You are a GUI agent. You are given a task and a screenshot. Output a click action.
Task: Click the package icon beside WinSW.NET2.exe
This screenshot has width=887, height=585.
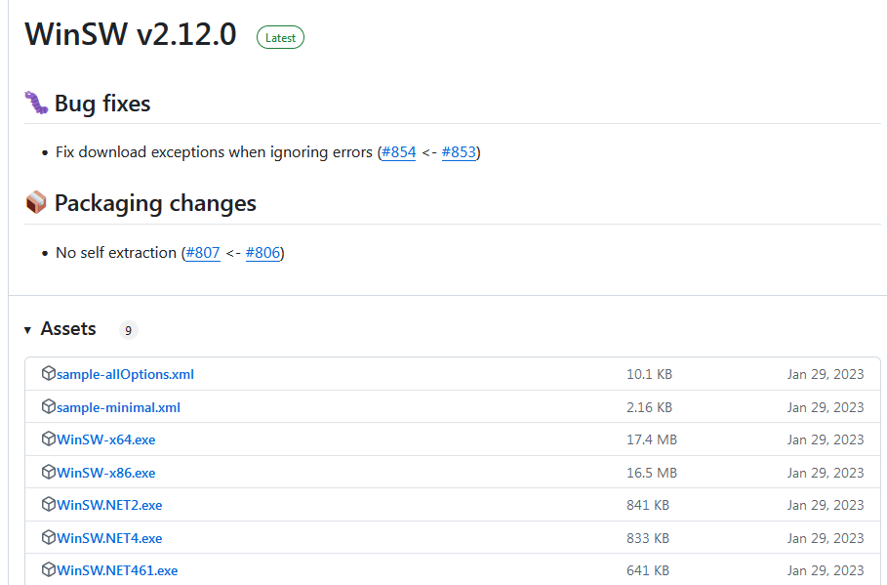pos(49,504)
